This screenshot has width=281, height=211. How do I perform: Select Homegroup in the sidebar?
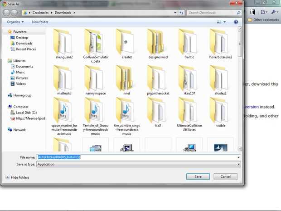(19, 95)
